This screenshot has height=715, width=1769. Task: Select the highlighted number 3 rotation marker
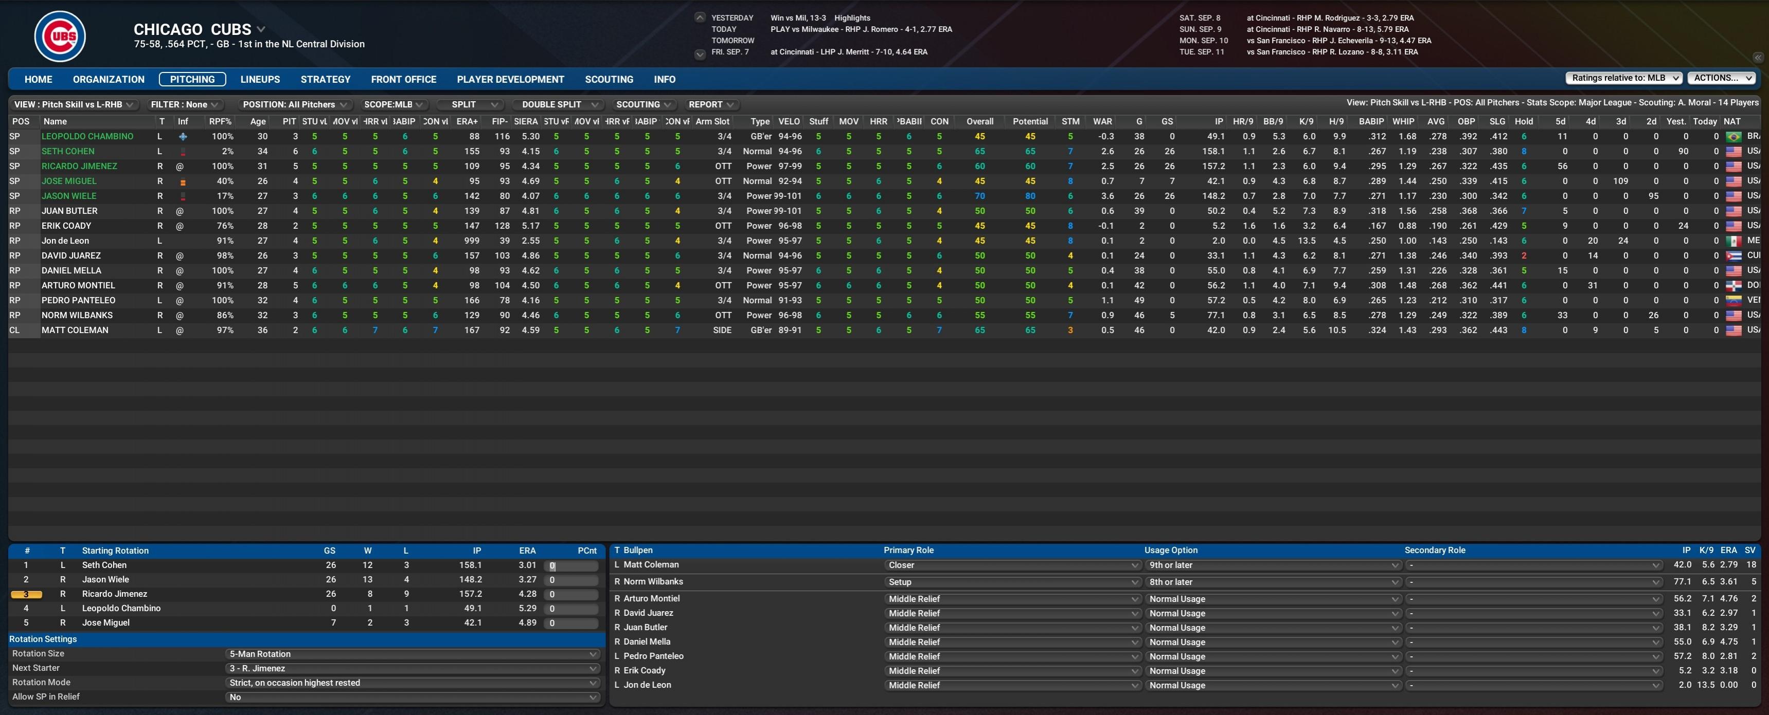coord(26,594)
